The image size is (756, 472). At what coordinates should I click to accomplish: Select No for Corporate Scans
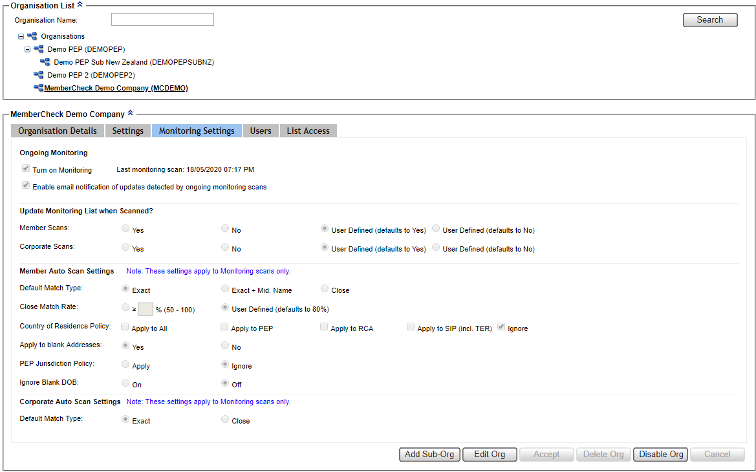pyautogui.click(x=224, y=248)
